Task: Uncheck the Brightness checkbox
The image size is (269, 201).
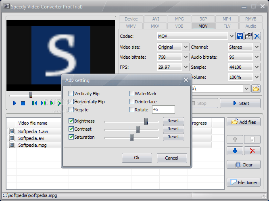Action: click(71, 121)
